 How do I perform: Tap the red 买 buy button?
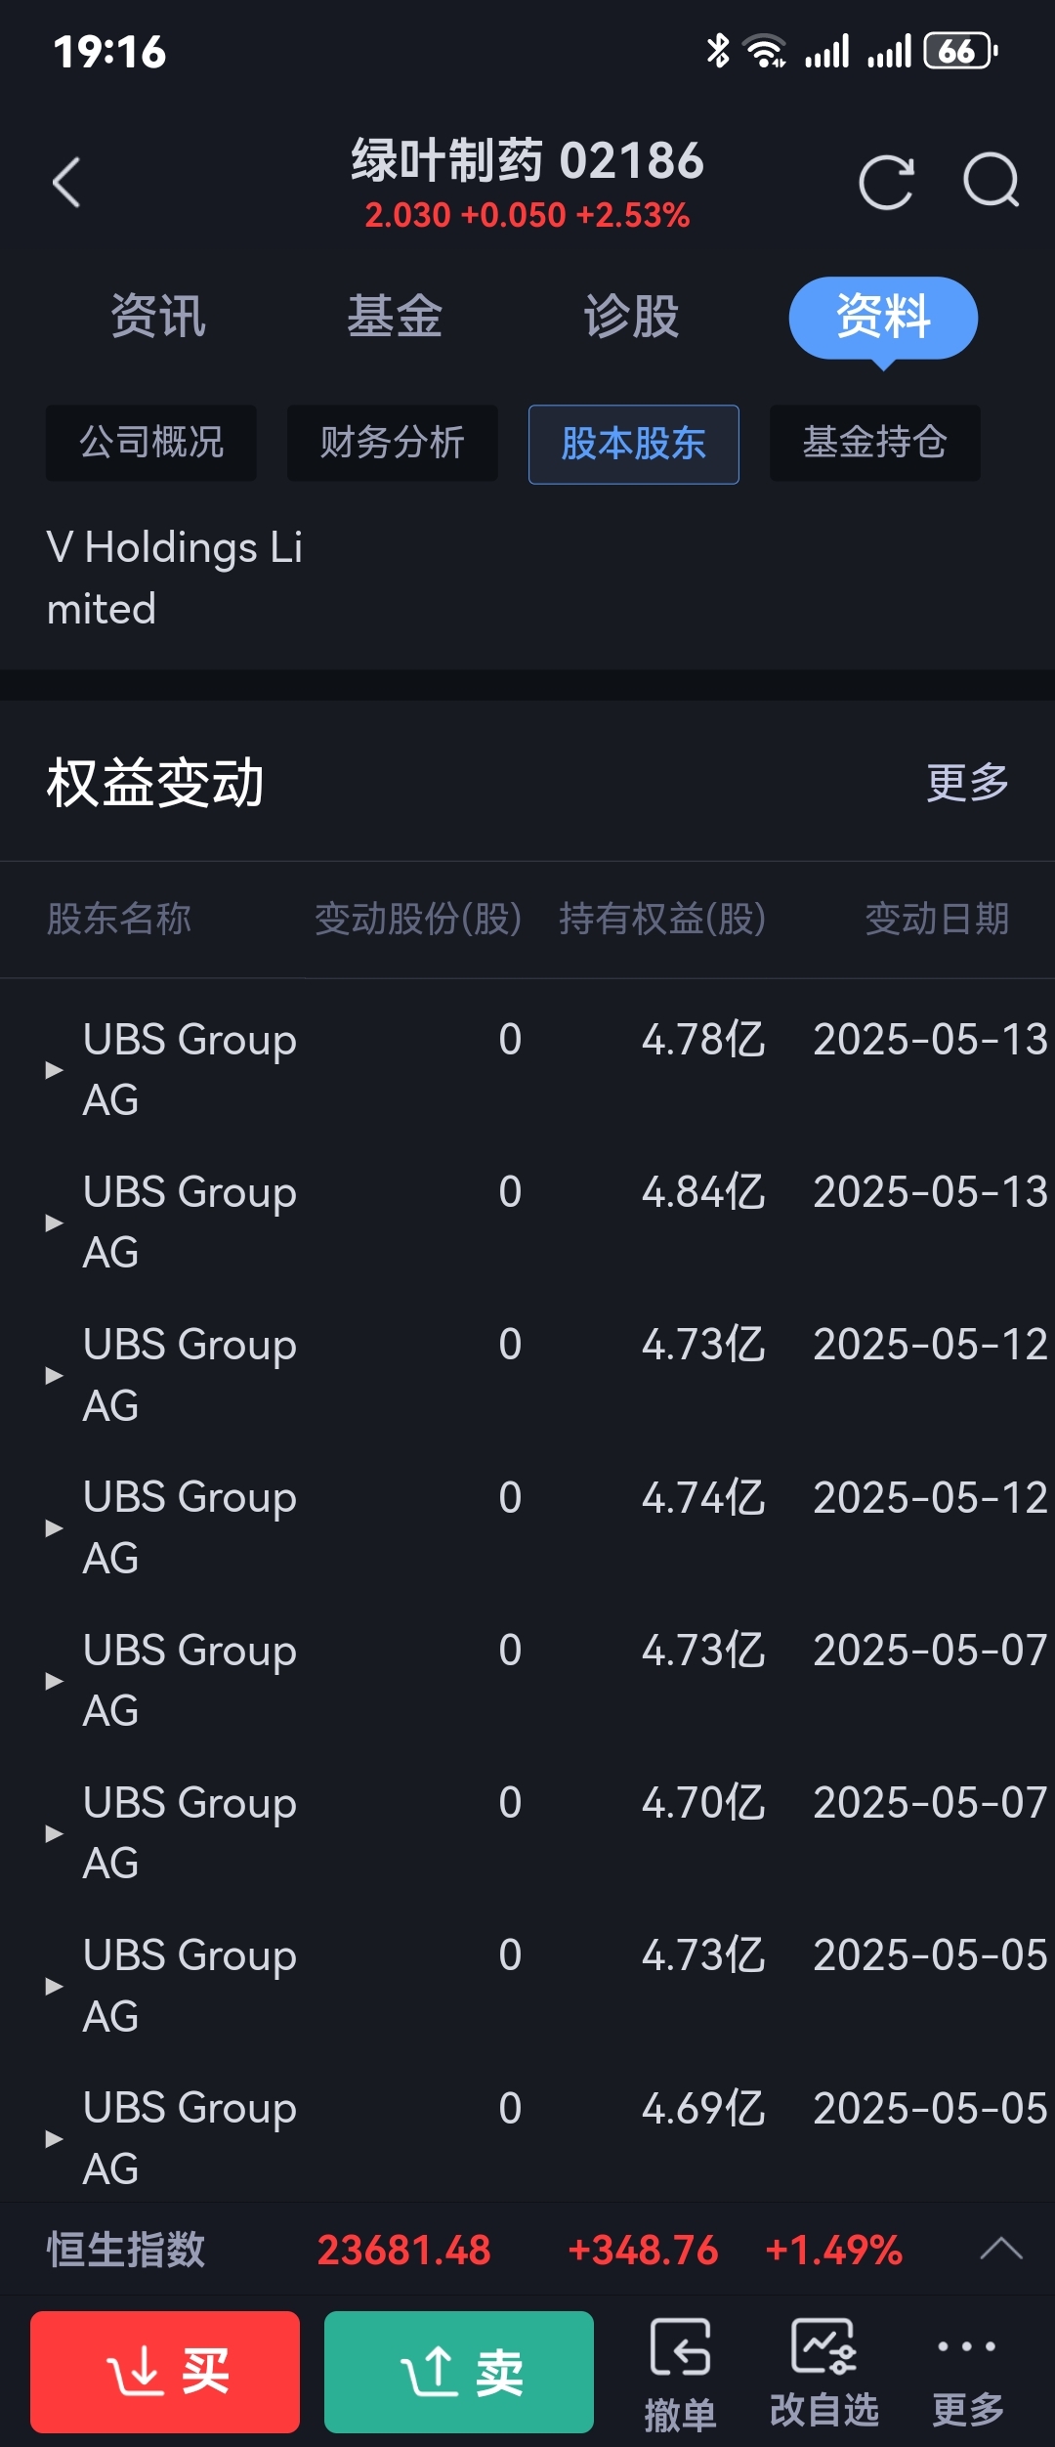pyautogui.click(x=165, y=2372)
